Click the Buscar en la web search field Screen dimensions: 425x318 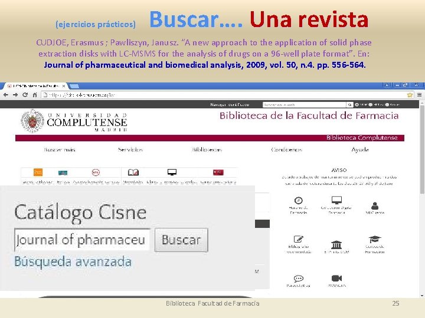pos(304,105)
